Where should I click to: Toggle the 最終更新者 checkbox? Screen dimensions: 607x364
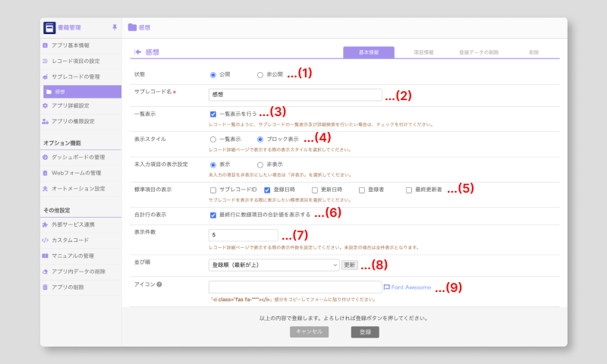pyautogui.click(x=409, y=190)
